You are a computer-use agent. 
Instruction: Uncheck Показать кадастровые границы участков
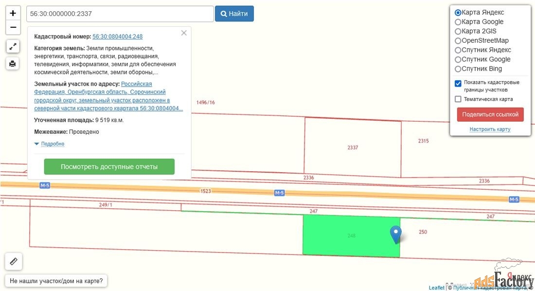458,83
